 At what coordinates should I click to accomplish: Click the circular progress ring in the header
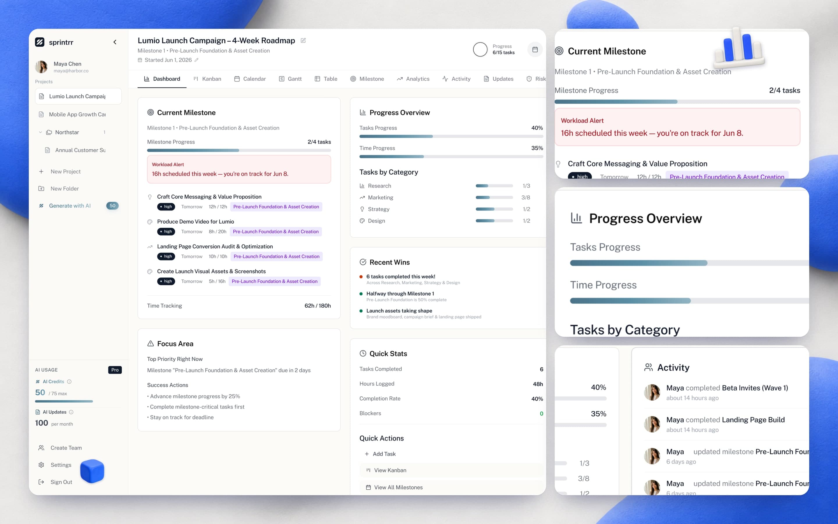(480, 49)
